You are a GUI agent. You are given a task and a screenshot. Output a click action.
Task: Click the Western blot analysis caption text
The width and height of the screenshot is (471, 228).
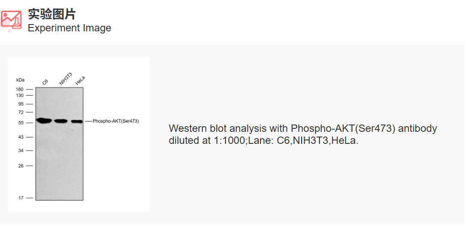tap(302, 134)
